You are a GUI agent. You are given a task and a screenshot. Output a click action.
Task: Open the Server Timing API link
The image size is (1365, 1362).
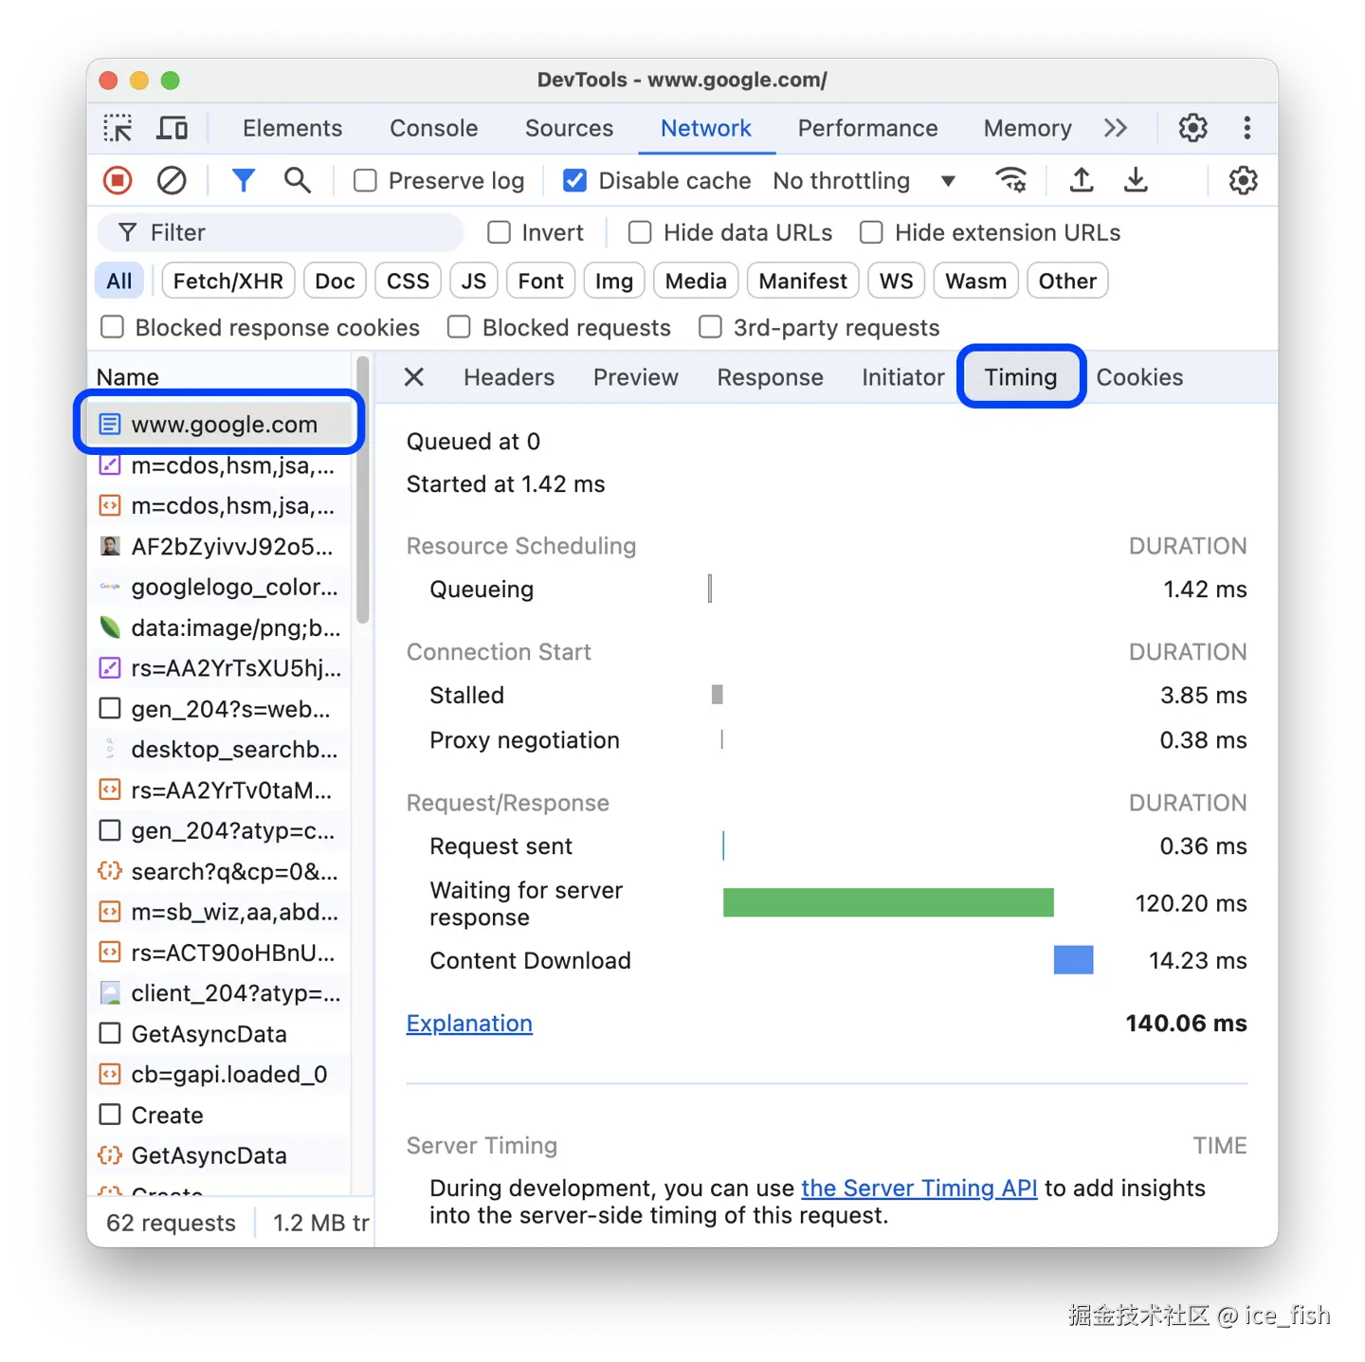[x=919, y=1189]
